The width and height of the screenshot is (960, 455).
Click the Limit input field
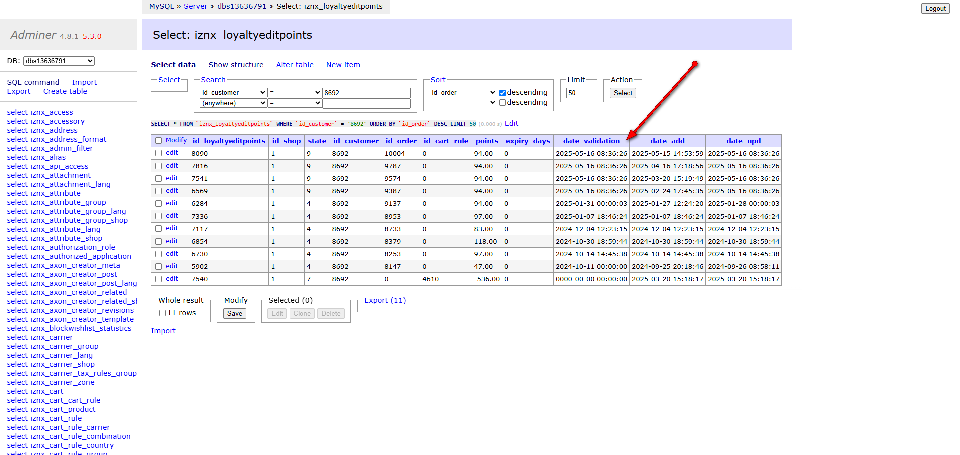578,93
